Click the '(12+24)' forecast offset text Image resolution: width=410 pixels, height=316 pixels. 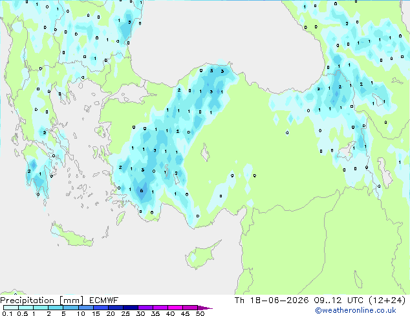(387, 301)
